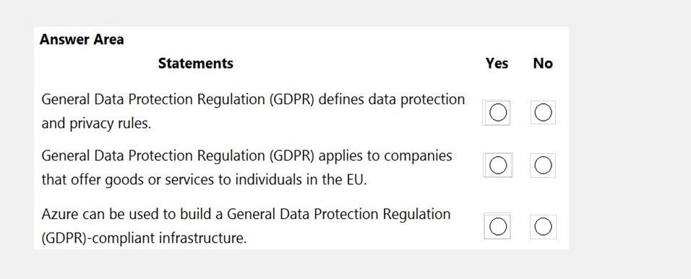Mark Yes for Azure GDPR-compliant infrastructure statement
The height and width of the screenshot is (279, 691).
pos(497,227)
